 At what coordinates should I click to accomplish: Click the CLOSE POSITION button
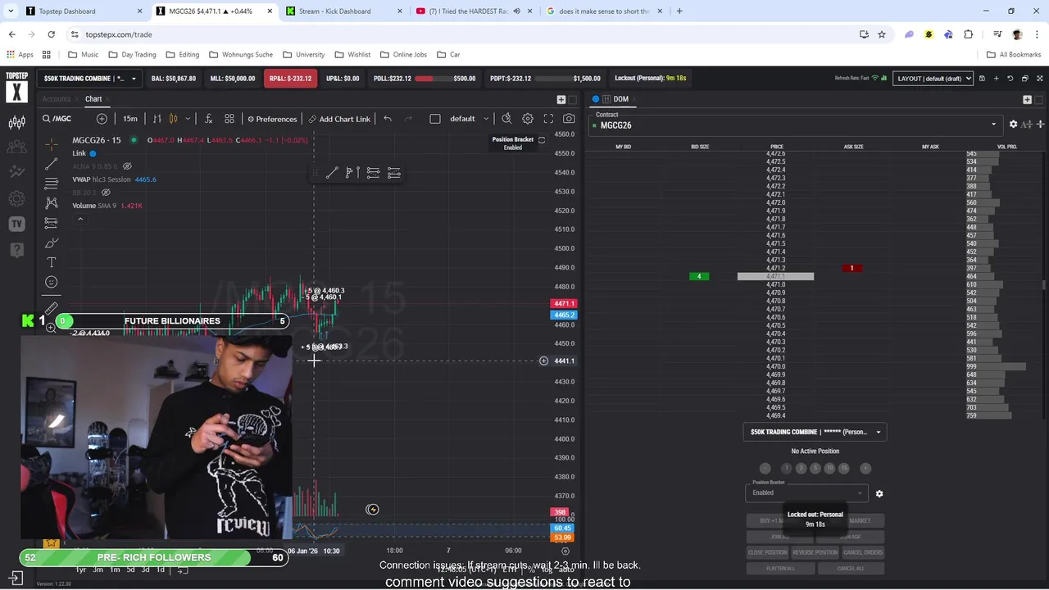click(768, 552)
